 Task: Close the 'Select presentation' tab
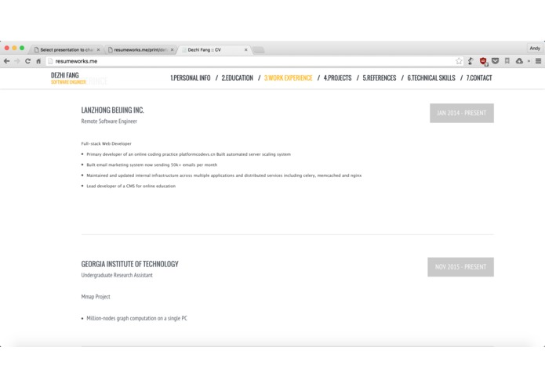[x=98, y=50]
